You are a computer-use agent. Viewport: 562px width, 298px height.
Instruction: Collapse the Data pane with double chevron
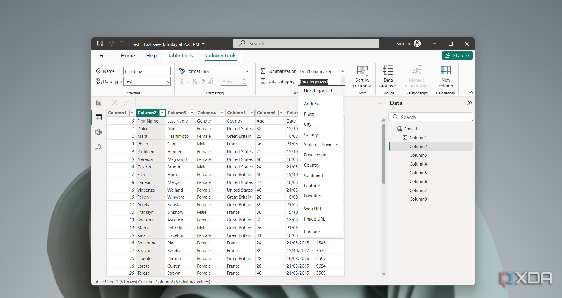(469, 103)
